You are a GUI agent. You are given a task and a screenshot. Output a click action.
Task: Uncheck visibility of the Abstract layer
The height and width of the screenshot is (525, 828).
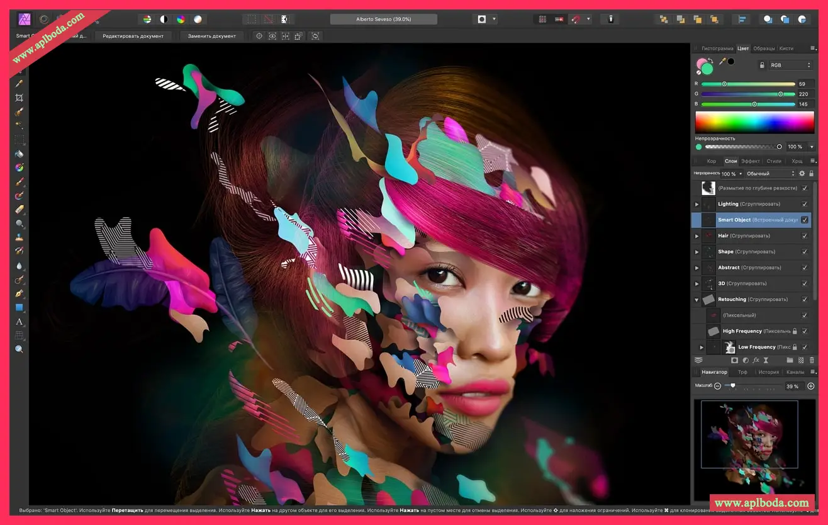pyautogui.click(x=805, y=268)
